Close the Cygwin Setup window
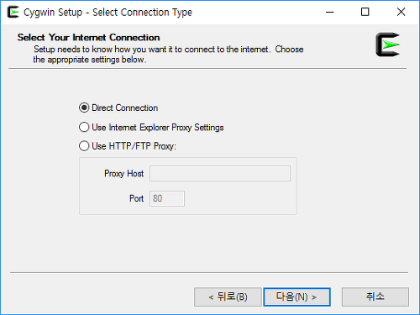The width and height of the screenshot is (420, 315). click(x=401, y=12)
